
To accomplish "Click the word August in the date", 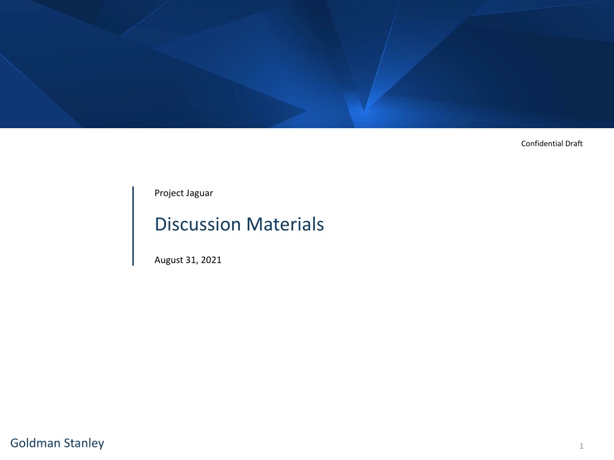I will click(x=168, y=260).
